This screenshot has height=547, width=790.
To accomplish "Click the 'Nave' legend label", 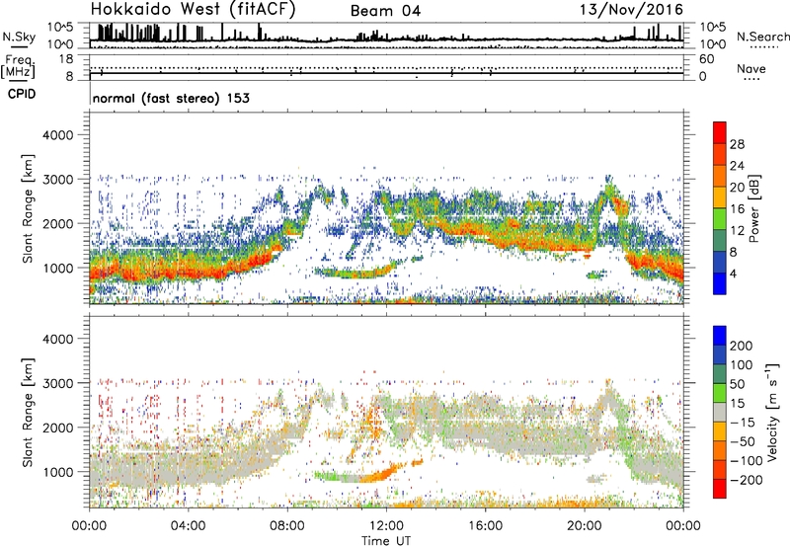I will point(751,68).
